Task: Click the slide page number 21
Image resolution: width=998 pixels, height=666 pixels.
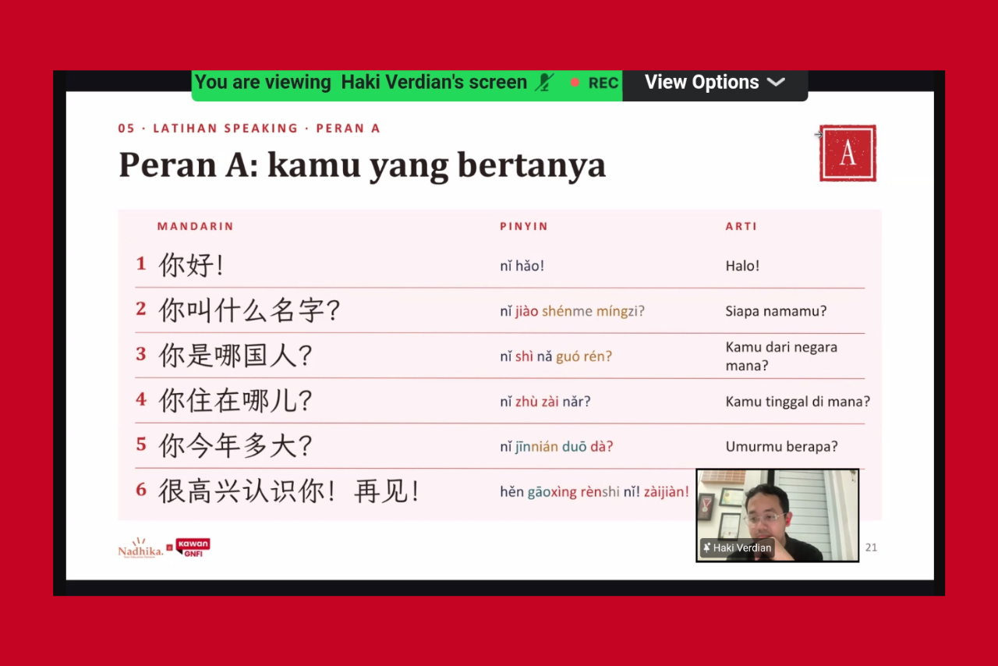Action: pyautogui.click(x=871, y=547)
